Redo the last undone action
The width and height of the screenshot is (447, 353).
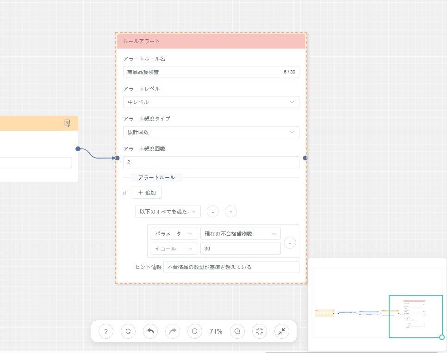(173, 331)
